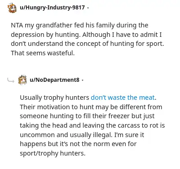Viewport: 180px width, 169px height.
Task: Click the phrase "I'm sure it" in reply
Action: (129, 135)
